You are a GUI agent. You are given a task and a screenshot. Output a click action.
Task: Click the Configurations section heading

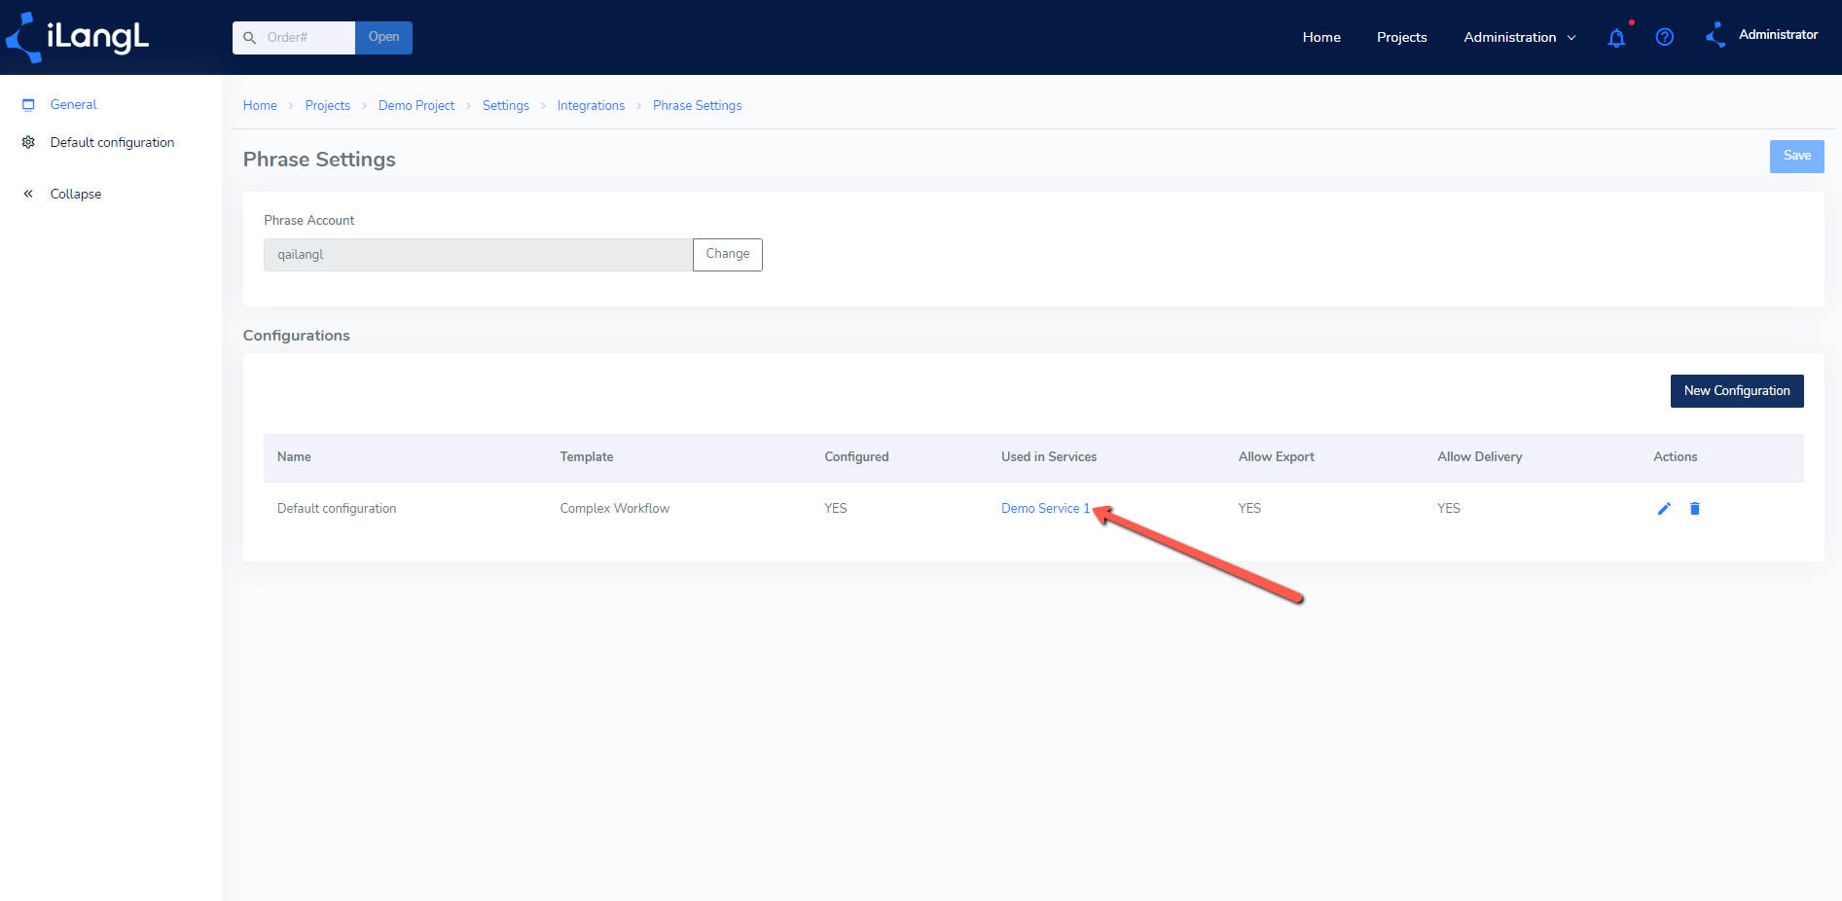296,336
